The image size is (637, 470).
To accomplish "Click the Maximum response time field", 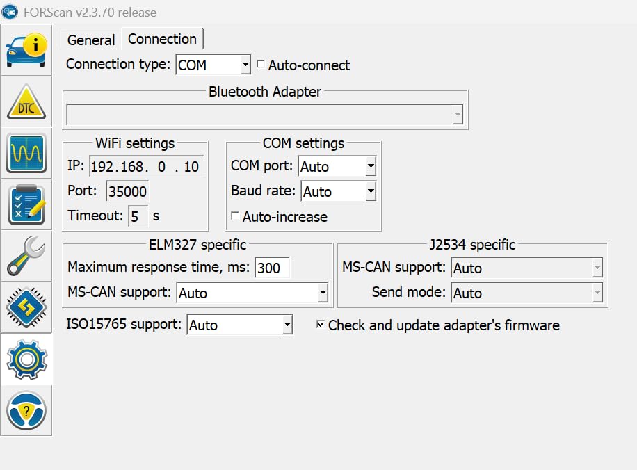I will 272,268.
